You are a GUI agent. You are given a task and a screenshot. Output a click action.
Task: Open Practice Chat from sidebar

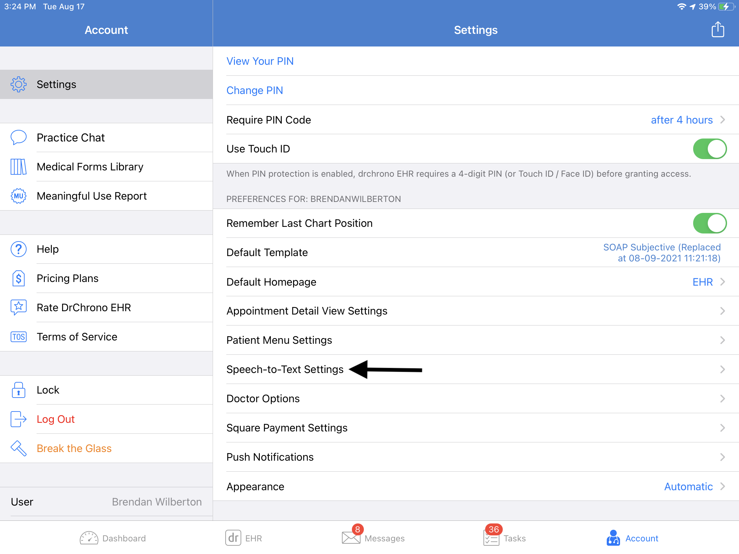coord(106,138)
